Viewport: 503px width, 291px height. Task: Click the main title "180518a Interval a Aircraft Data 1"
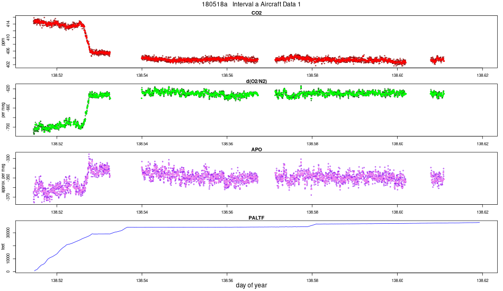(x=251, y=4)
